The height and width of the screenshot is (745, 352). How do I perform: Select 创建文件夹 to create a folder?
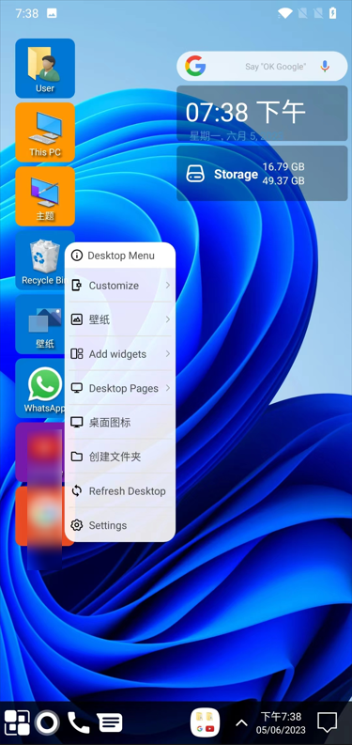(x=120, y=457)
